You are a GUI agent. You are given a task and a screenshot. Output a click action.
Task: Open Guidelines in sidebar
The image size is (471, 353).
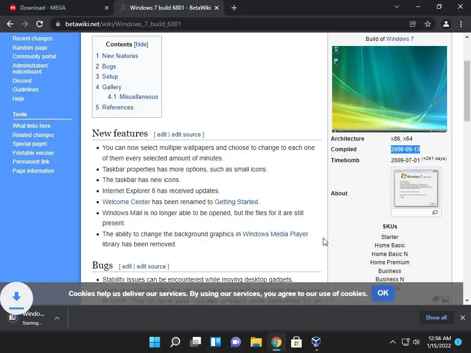pos(26,90)
